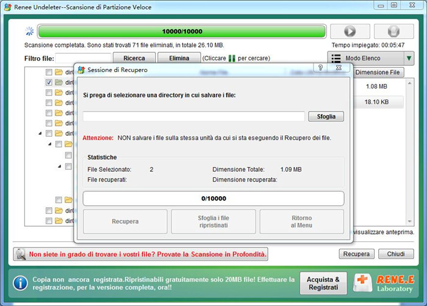The image size is (427, 306).
Task: Click the green search icon hint
Action: click(x=232, y=59)
